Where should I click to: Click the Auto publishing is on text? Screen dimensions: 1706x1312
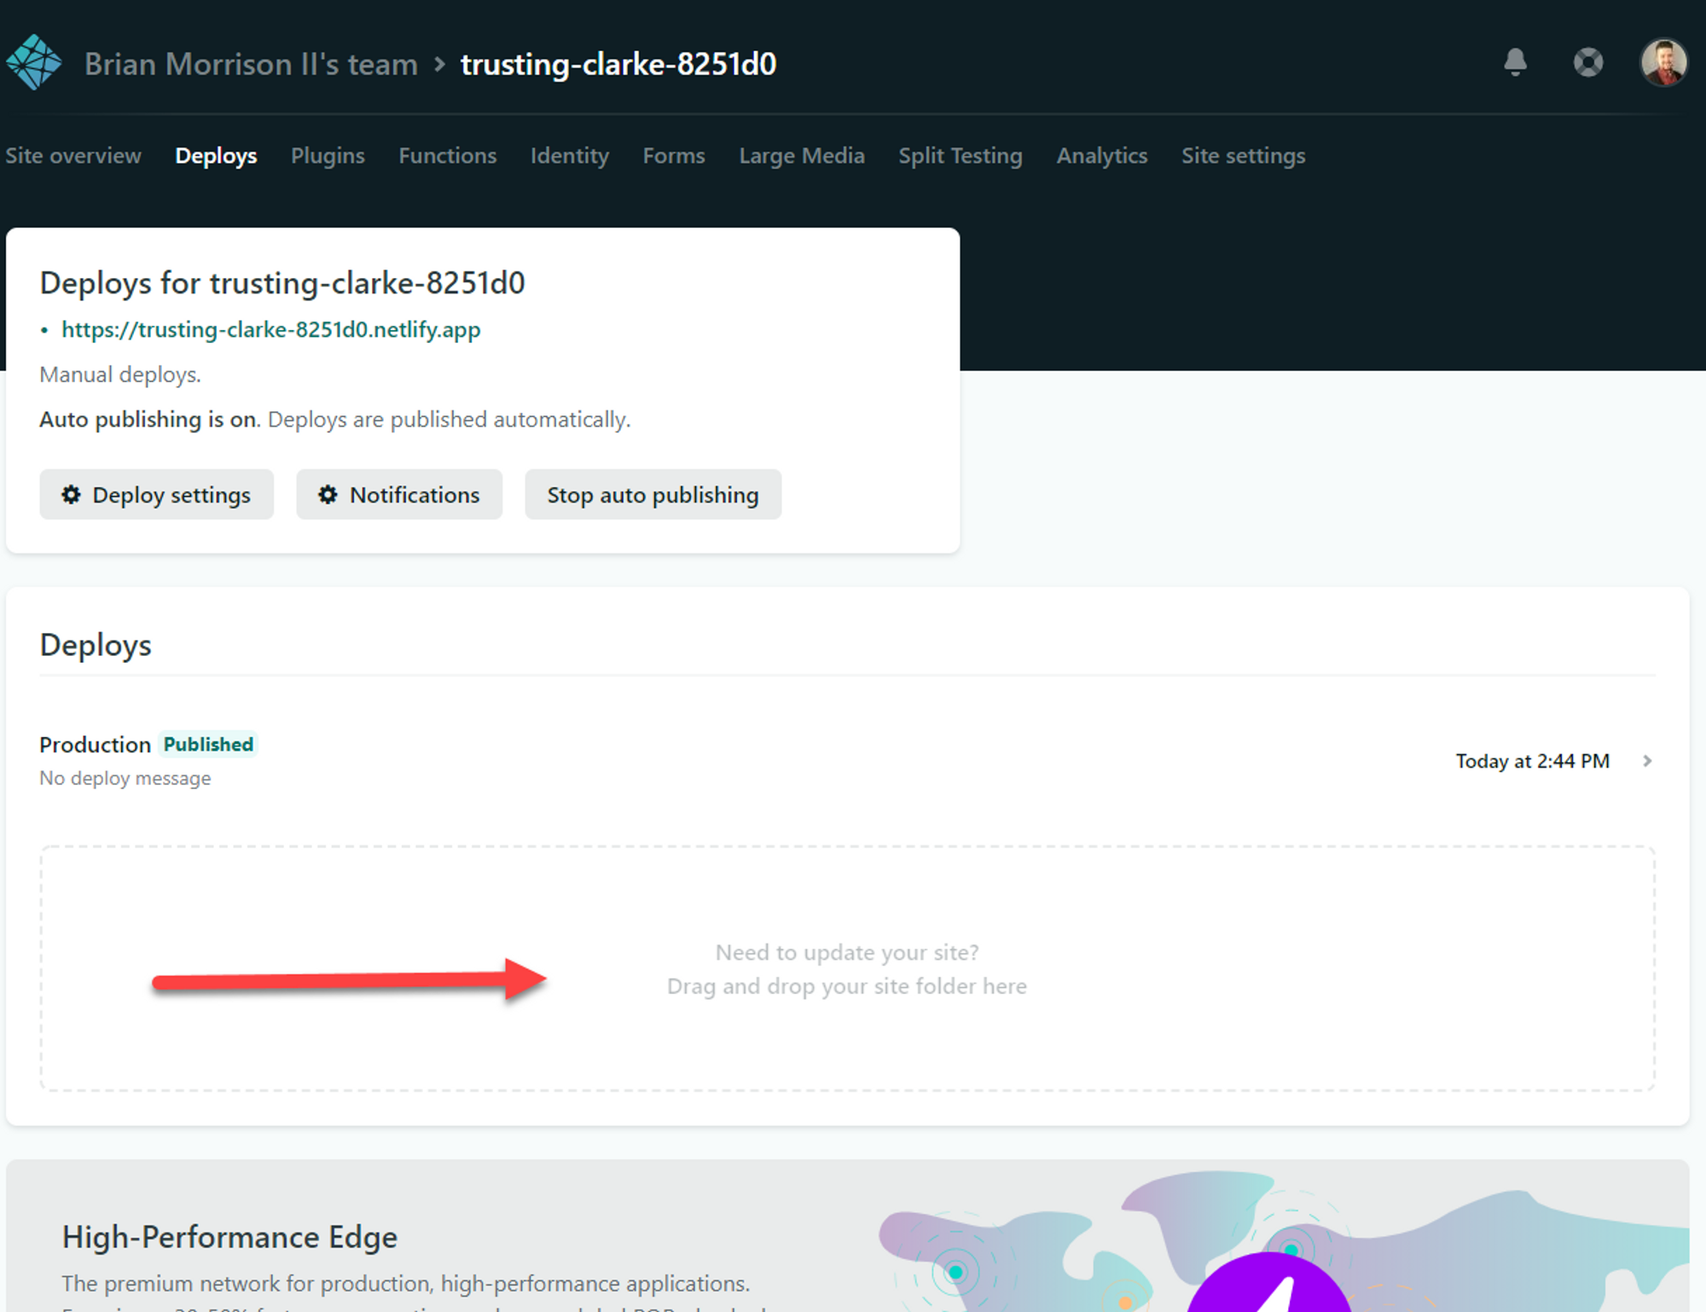[148, 420]
